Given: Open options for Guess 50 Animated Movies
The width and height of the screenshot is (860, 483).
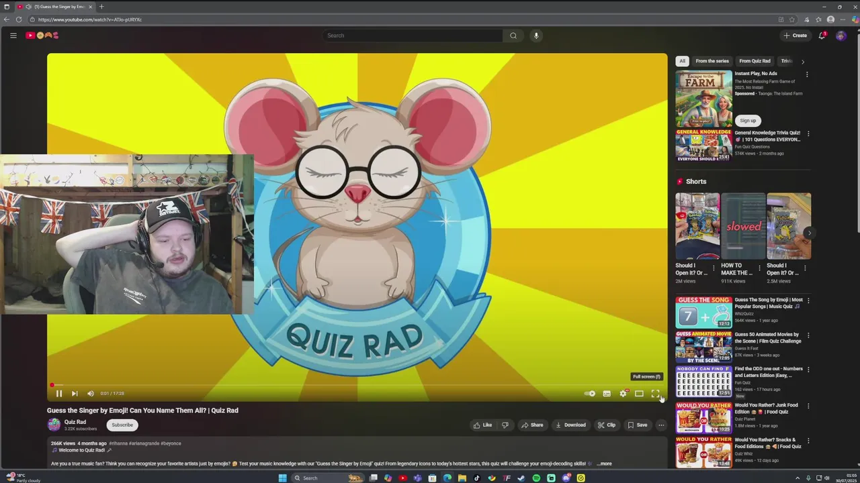Looking at the screenshot, I should (x=808, y=335).
